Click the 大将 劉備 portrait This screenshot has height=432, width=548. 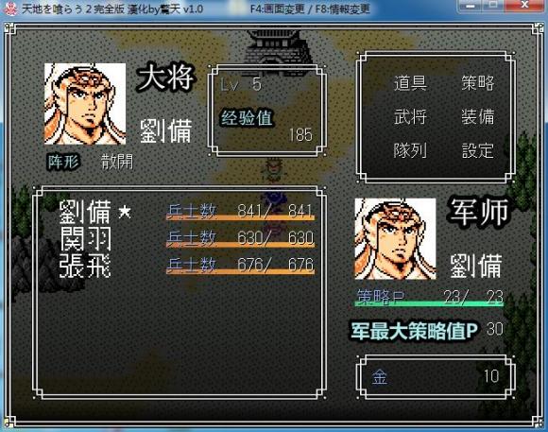coord(85,104)
